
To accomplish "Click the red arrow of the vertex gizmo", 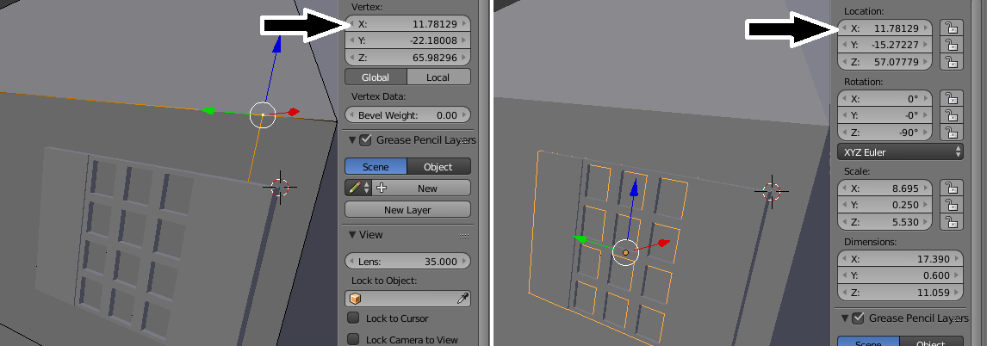I will click(294, 112).
